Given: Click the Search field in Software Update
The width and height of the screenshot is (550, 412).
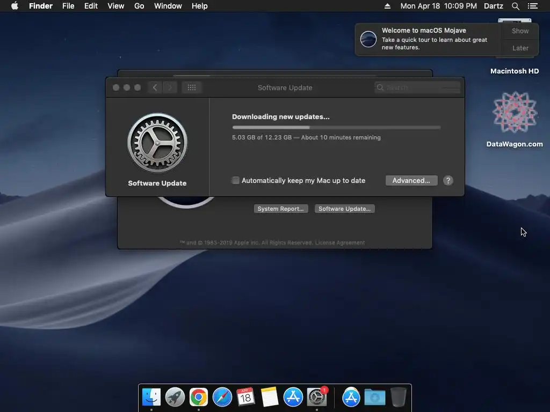Looking at the screenshot, I should [x=417, y=87].
